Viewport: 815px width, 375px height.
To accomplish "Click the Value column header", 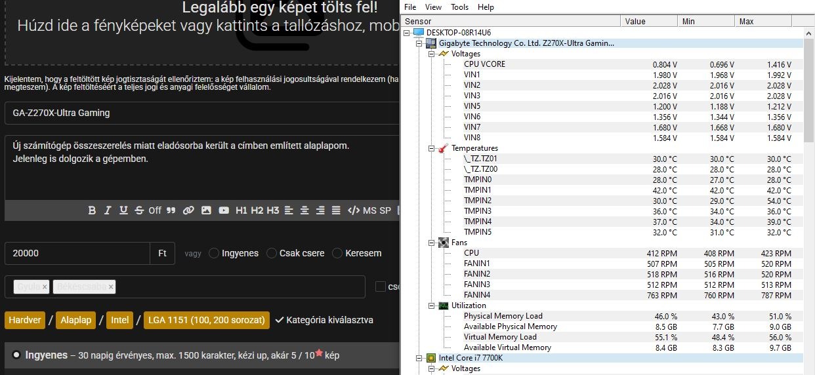I will [x=650, y=22].
